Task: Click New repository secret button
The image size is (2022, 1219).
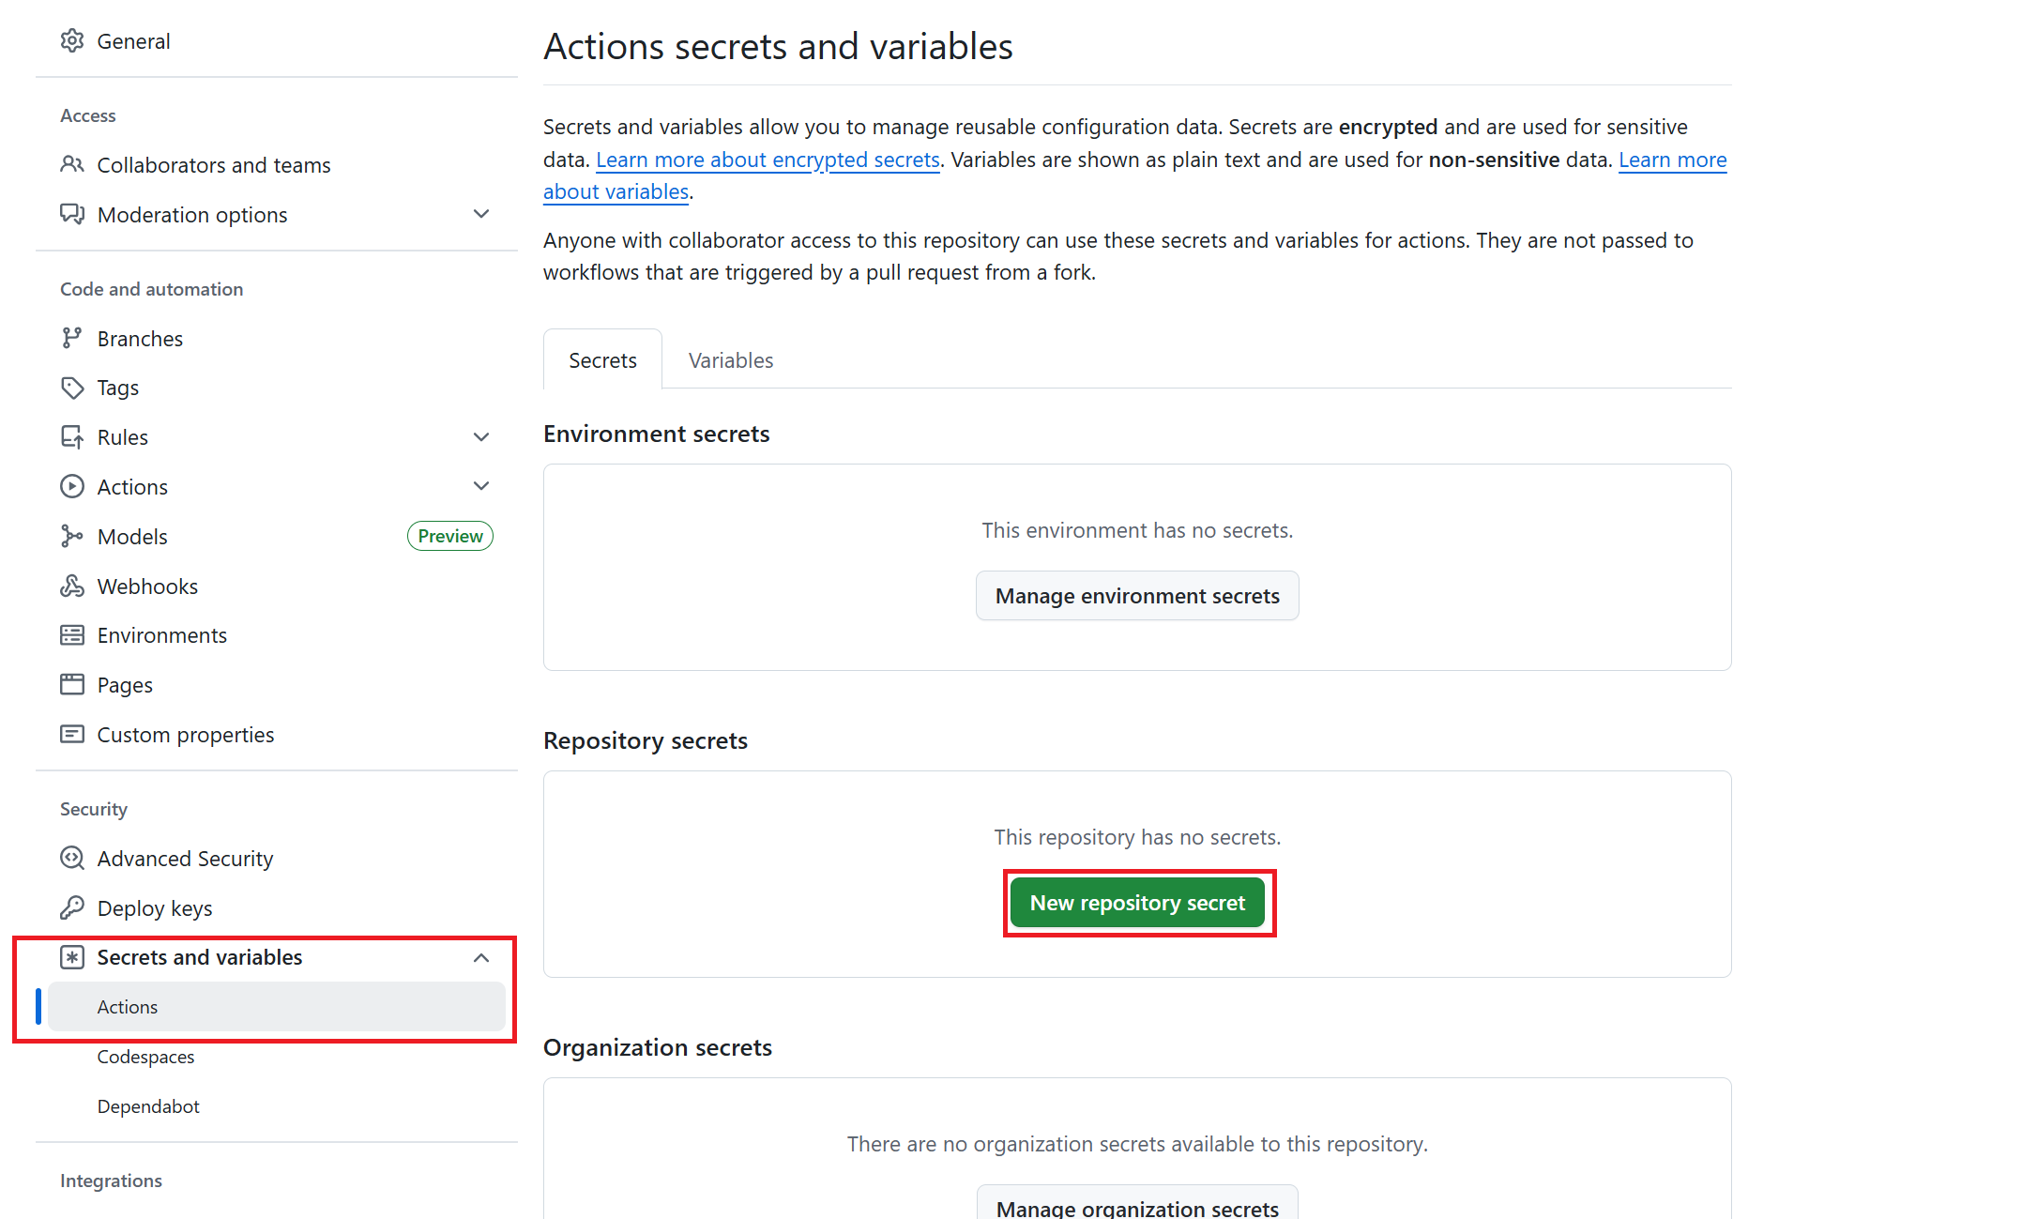Action: tap(1137, 903)
